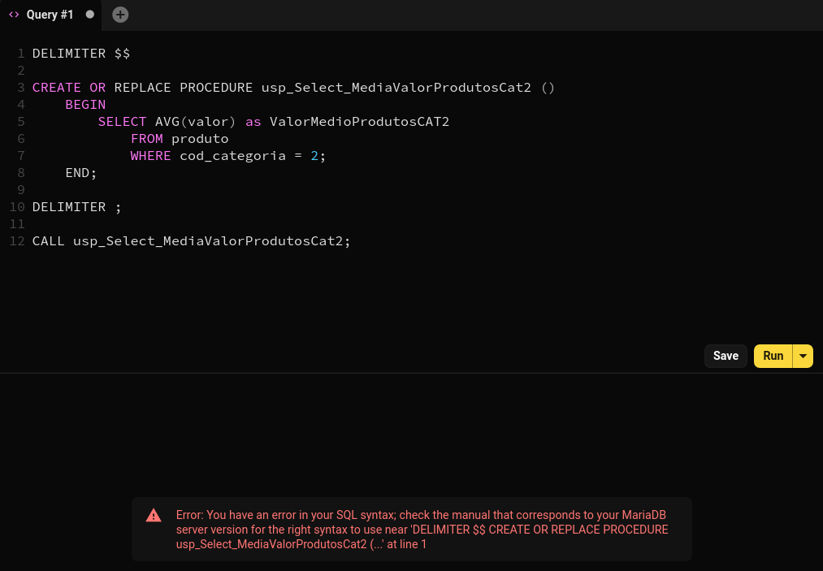Image resolution: width=823 pixels, height=571 pixels.
Task: Click the CALL usp_Select_MediaValorProdutosCat2 line
Action: tap(191, 240)
